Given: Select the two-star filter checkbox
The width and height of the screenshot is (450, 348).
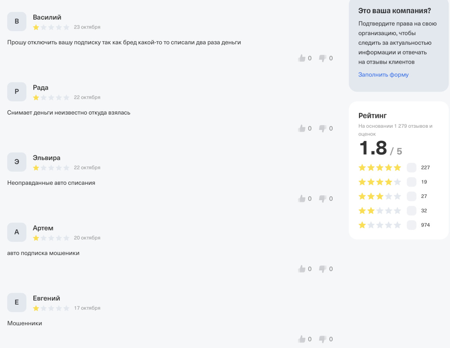Looking at the screenshot, I should coord(411,211).
